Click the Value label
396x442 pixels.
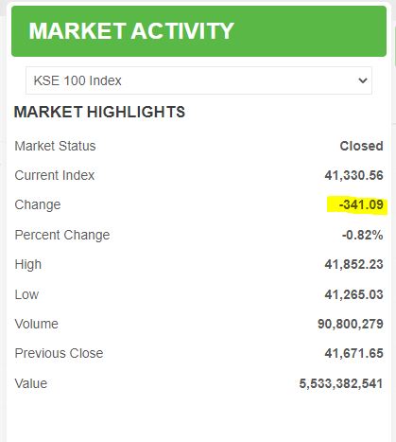click(31, 383)
